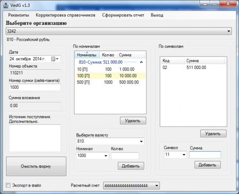Open the Выберите валюту dropdown
The height and width of the screenshot is (194, 239).
tap(141, 141)
